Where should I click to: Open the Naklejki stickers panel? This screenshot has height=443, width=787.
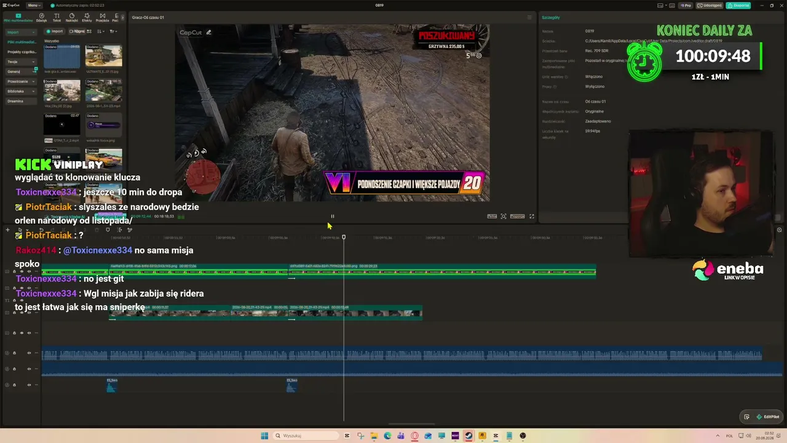point(71,17)
